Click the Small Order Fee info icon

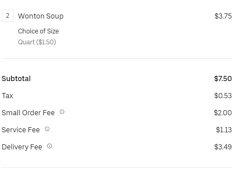[62, 112]
